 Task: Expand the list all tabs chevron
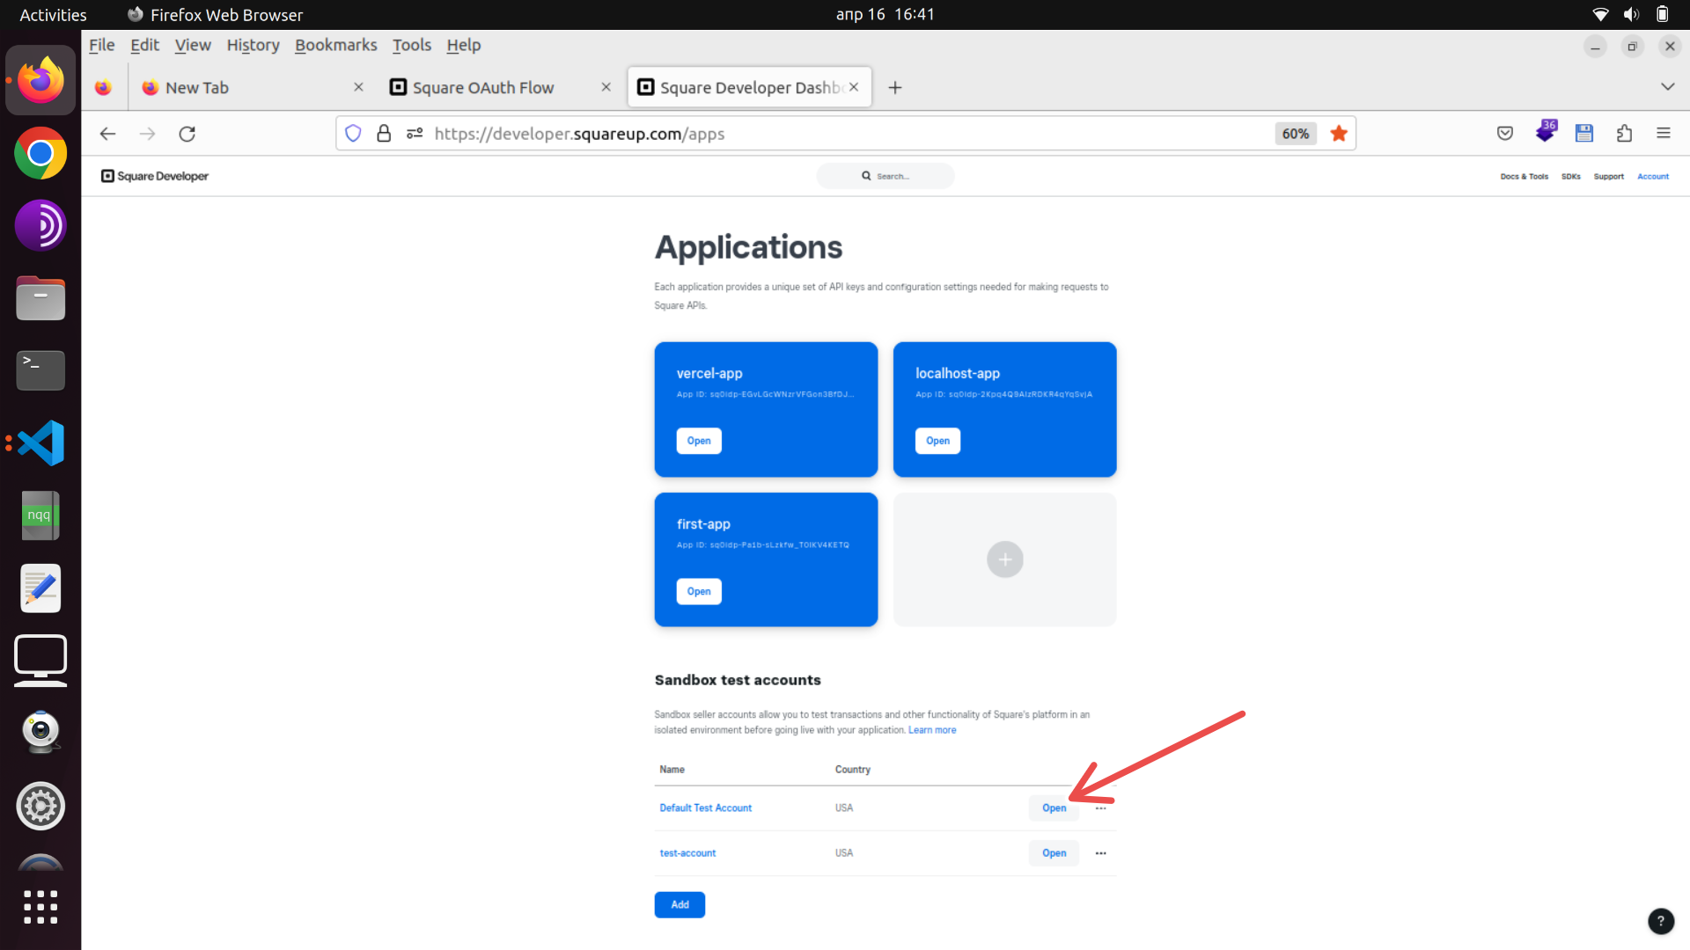click(1667, 87)
